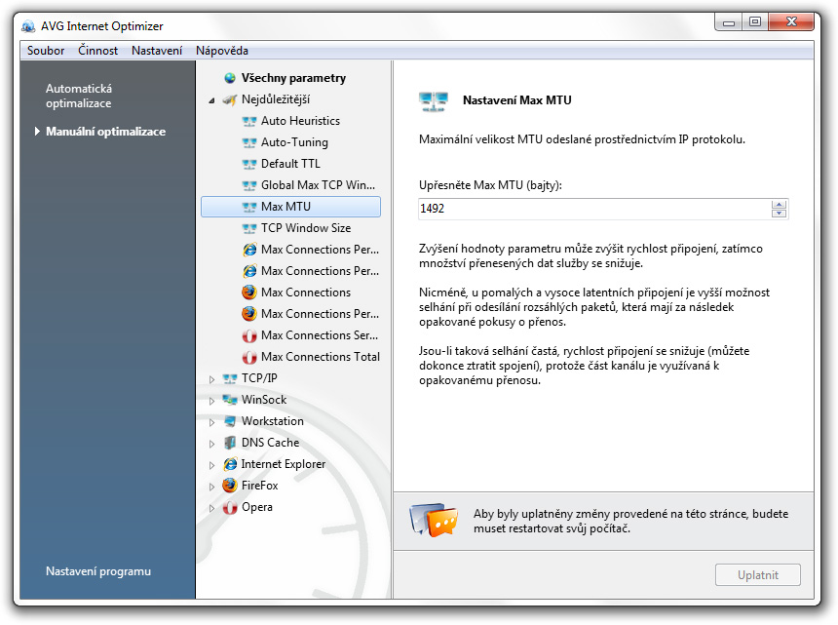Click the network icon beside Max MTU
This screenshot has height=625, width=838.
tap(249, 207)
